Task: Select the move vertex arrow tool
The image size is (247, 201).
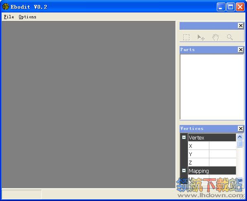Action: point(201,37)
